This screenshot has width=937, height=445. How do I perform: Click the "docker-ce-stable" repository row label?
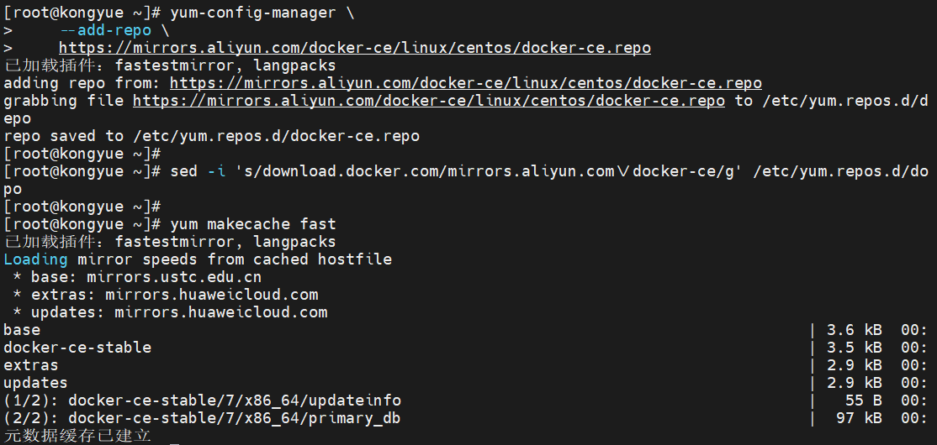pos(77,348)
